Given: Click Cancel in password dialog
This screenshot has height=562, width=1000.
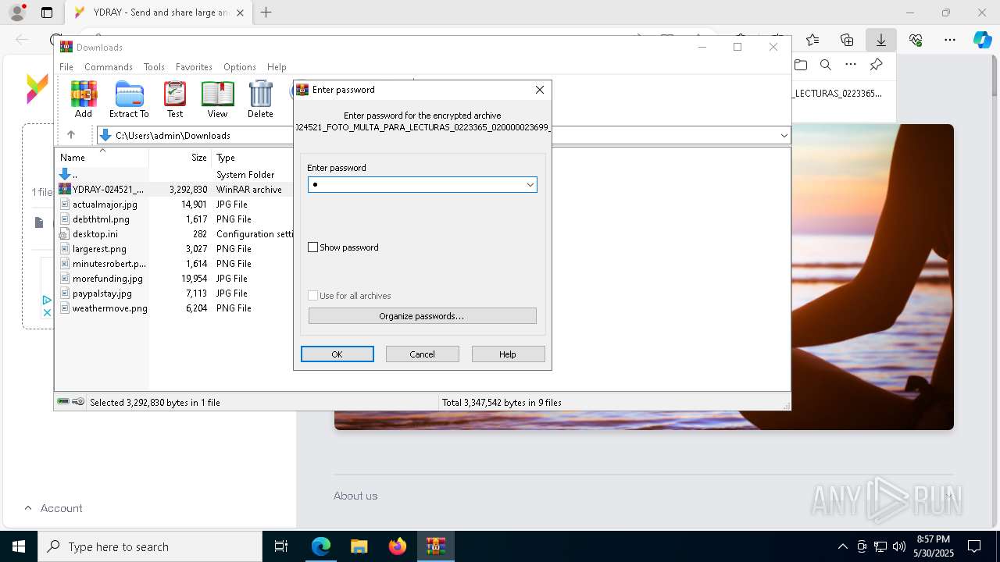Looking at the screenshot, I should tap(423, 354).
